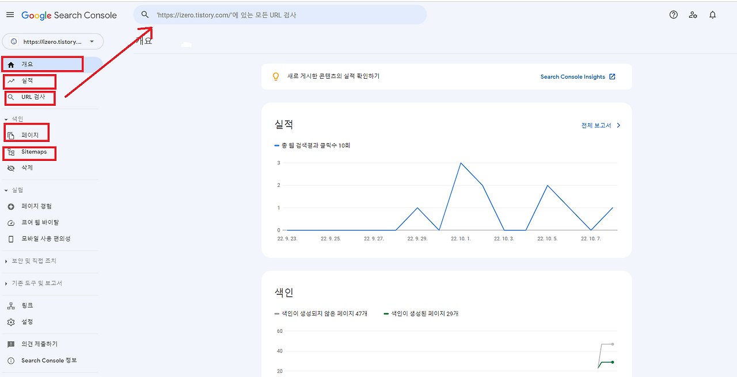737x377 pixels.
Task: Click the Google Search Console logo
Action: point(69,16)
